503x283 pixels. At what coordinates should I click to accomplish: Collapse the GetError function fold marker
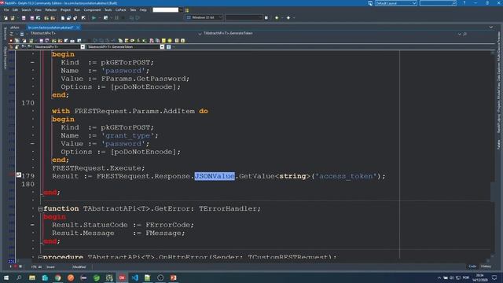coord(40,209)
